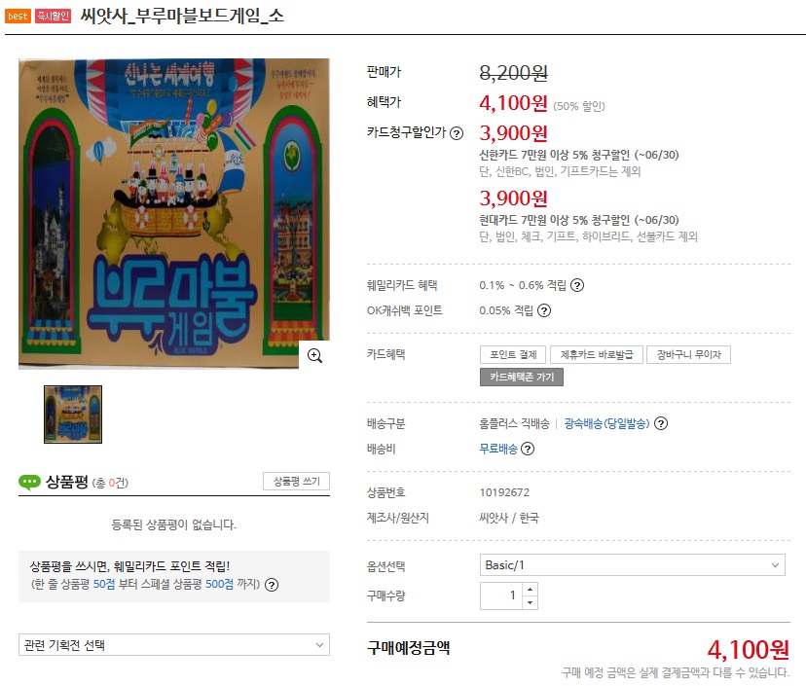
Task: Click the 제휴카드 바로발급 button
Action: point(597,354)
